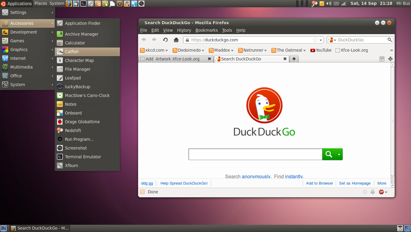The height and width of the screenshot is (232, 411).
Task: Open dropdown beside green search button
Action: pyautogui.click(x=339, y=154)
